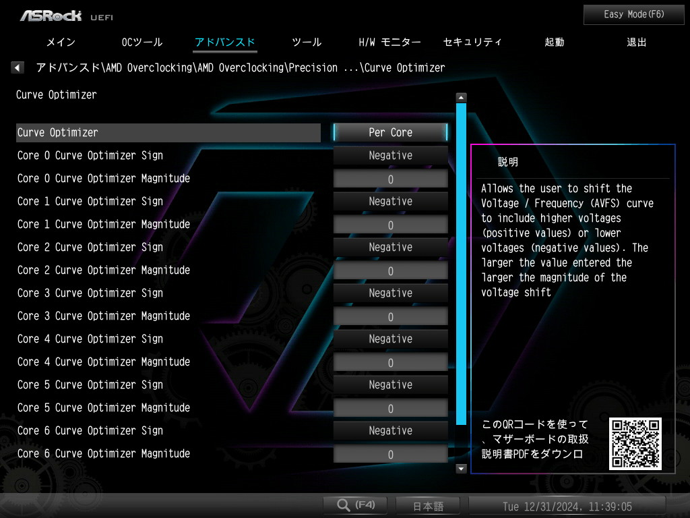Select the highlighted Curve Optimizer row label
This screenshot has height=518, width=690.
(x=168, y=133)
